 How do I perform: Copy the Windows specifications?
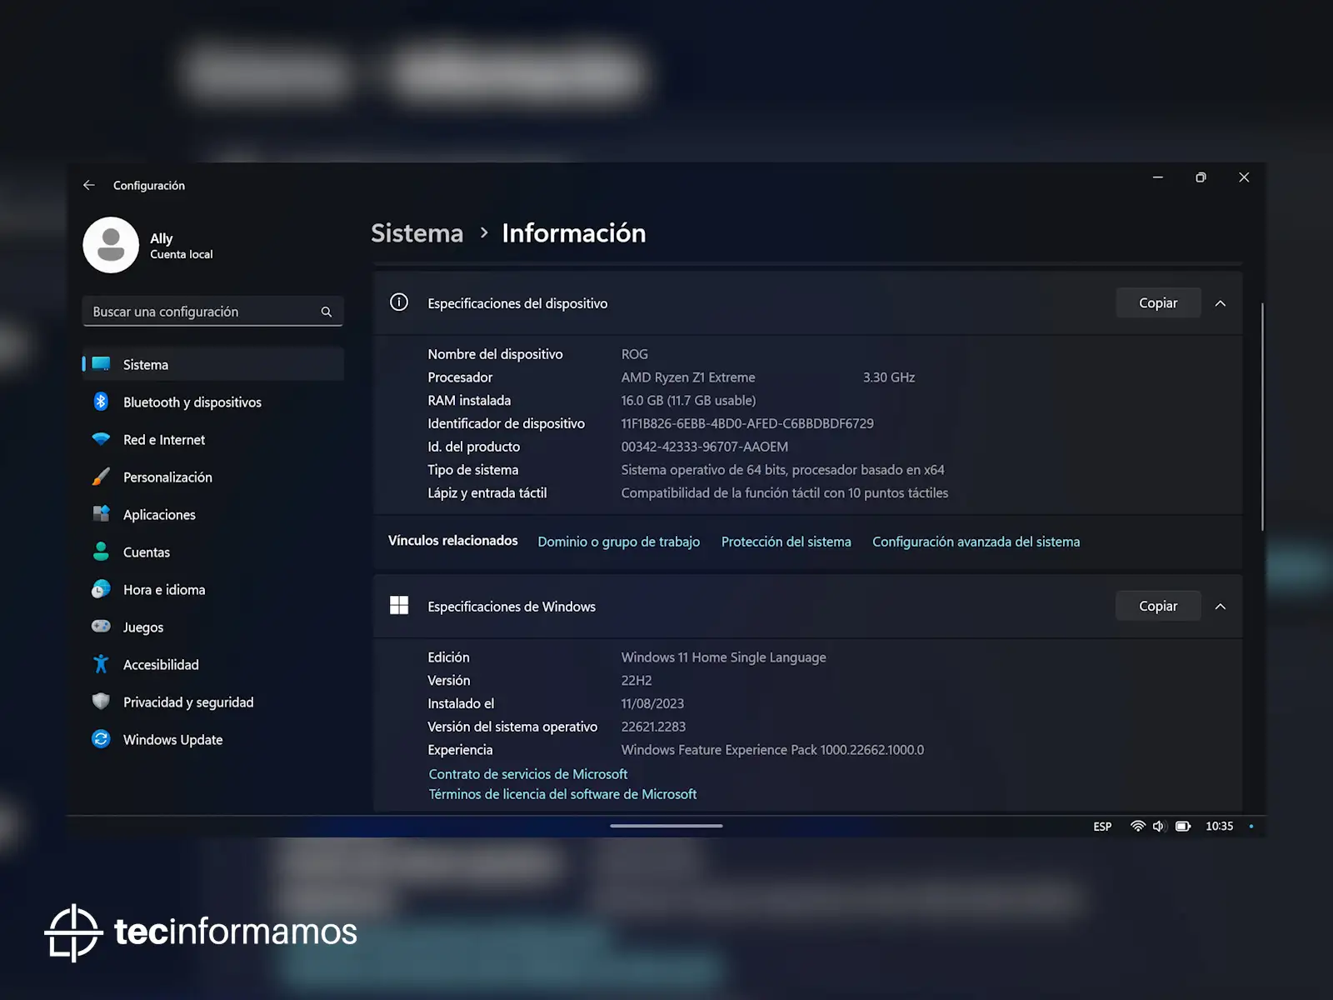click(1157, 607)
